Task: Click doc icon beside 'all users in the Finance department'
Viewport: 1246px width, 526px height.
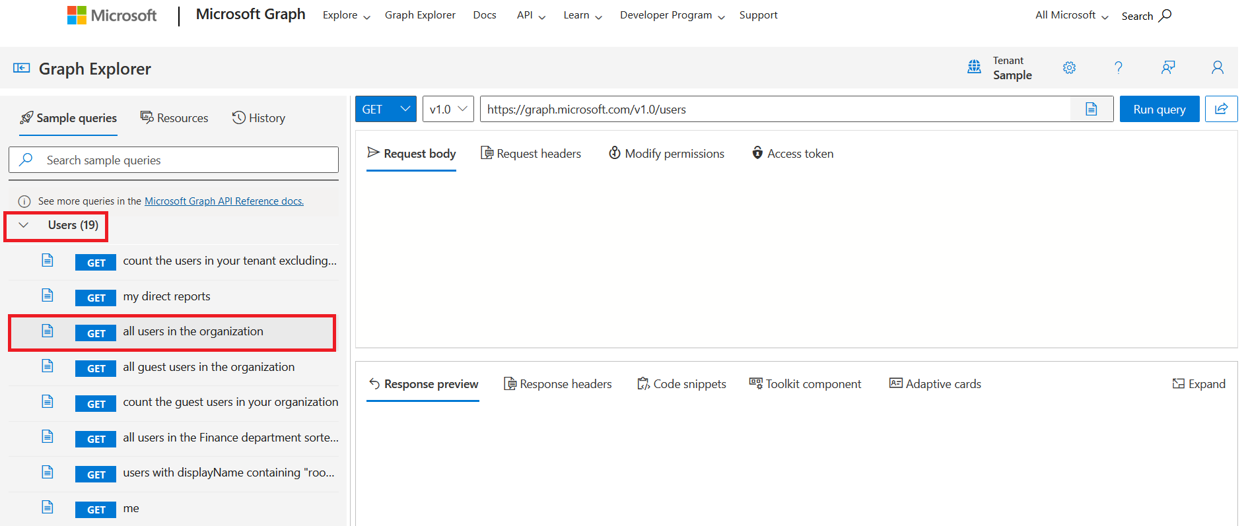Action: 48,436
